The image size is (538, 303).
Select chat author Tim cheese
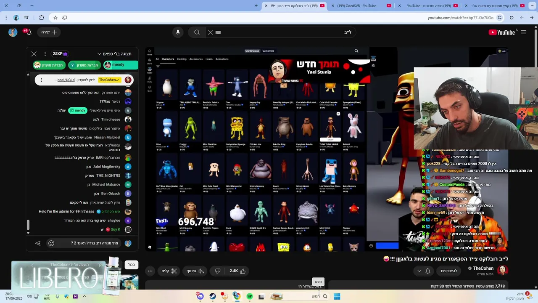pos(111,120)
